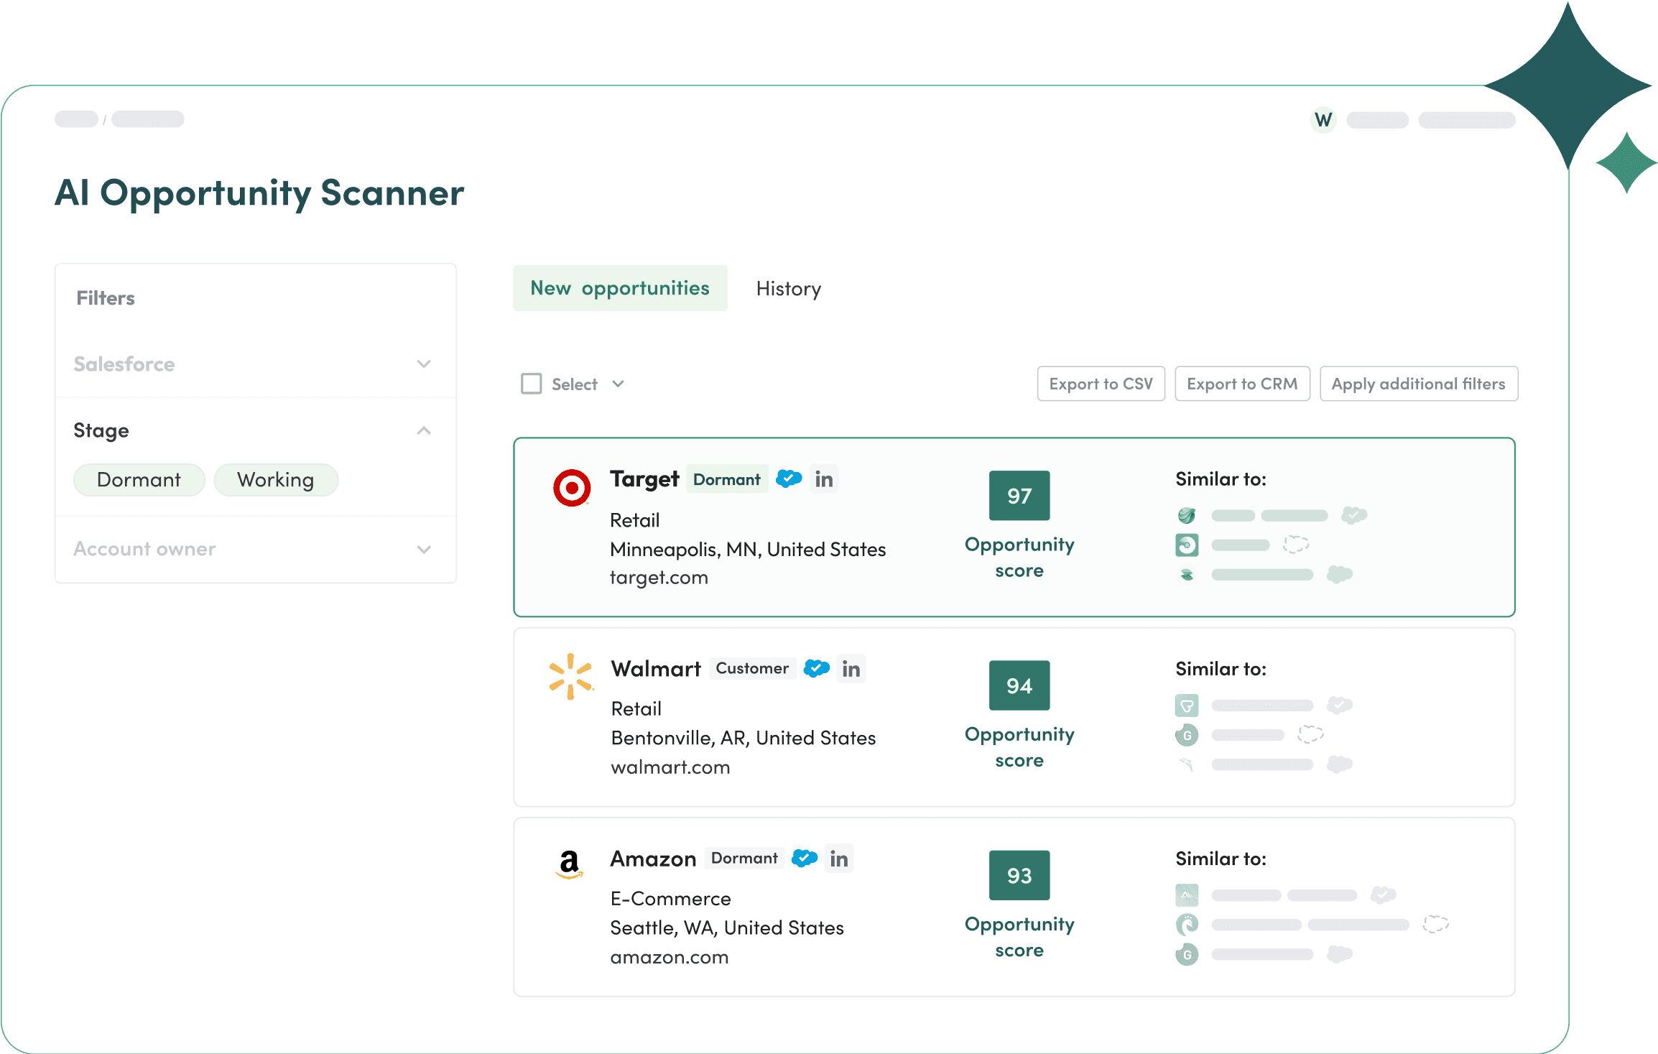Click Walmart's Salesforce verified cloud icon
This screenshot has width=1658, height=1054.
817,668
